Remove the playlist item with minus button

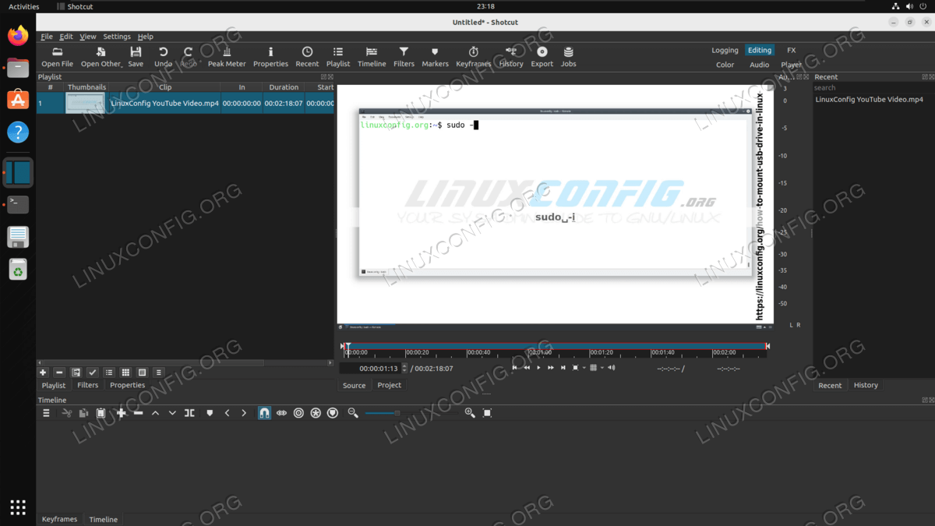click(x=59, y=372)
